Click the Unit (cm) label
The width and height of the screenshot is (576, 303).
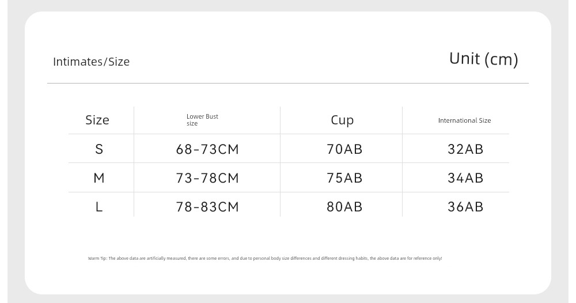tap(483, 59)
